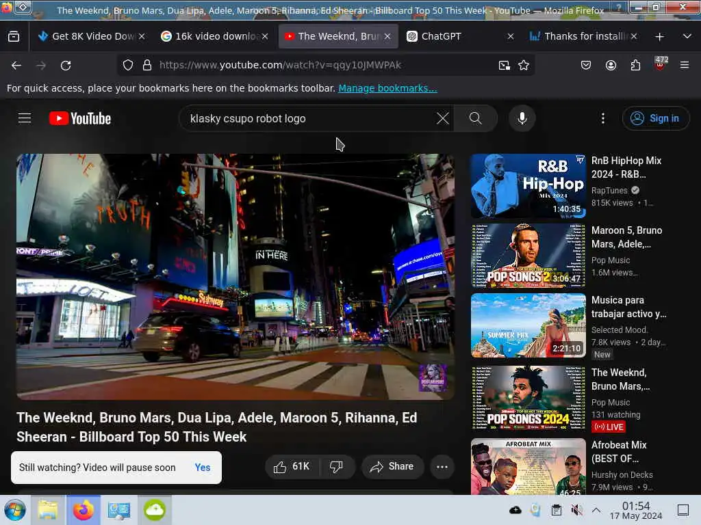Viewport: 701px width, 525px height.
Task: Unmute the tray volume icon
Action: pyautogui.click(x=576, y=510)
